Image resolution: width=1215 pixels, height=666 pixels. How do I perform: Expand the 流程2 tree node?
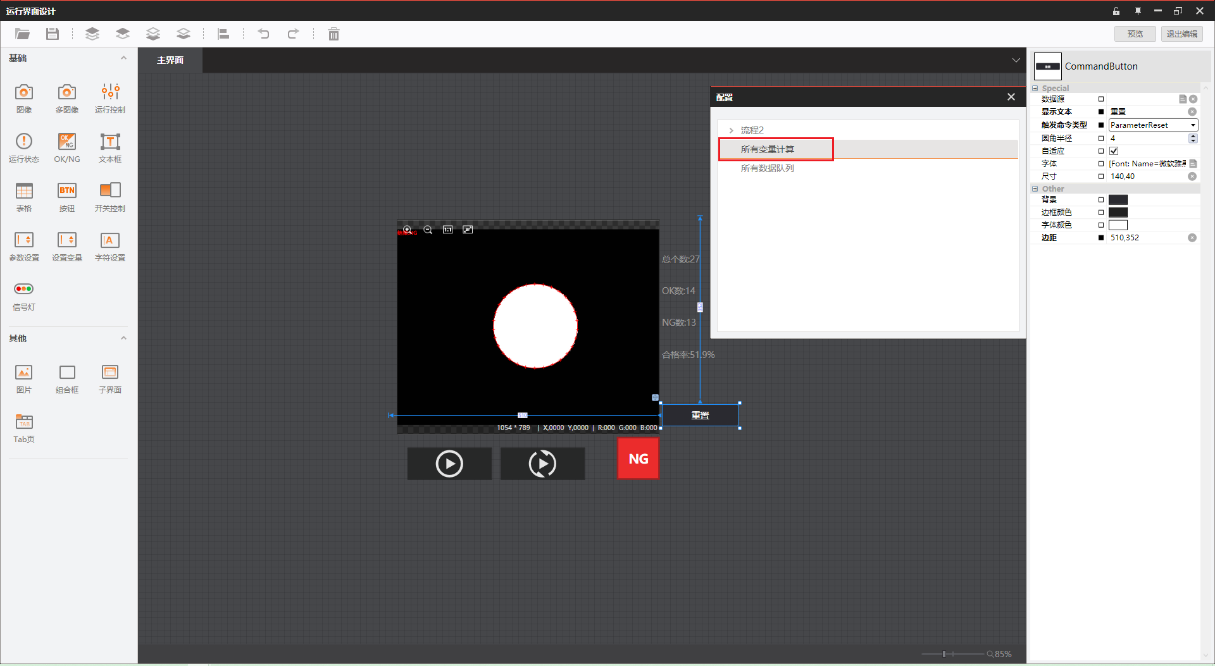click(x=732, y=130)
